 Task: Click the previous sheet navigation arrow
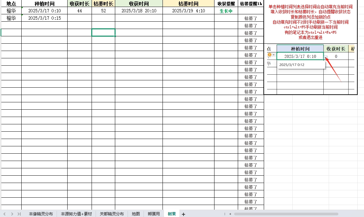coord(5,214)
